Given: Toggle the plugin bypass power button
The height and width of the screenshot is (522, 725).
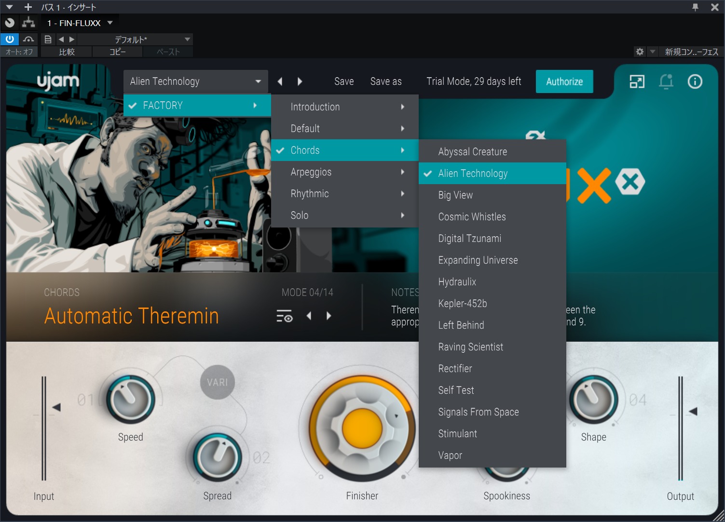Looking at the screenshot, I should (10, 39).
